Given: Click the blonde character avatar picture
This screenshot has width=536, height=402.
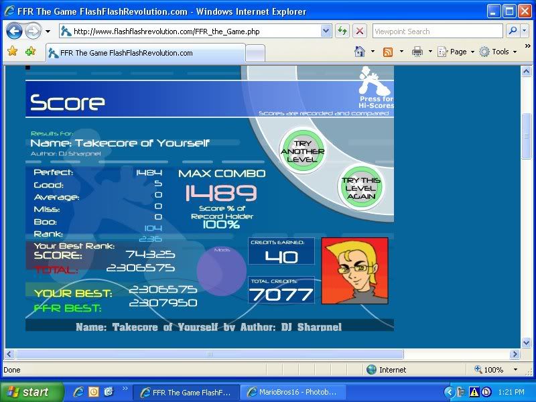Looking at the screenshot, I should (354, 270).
